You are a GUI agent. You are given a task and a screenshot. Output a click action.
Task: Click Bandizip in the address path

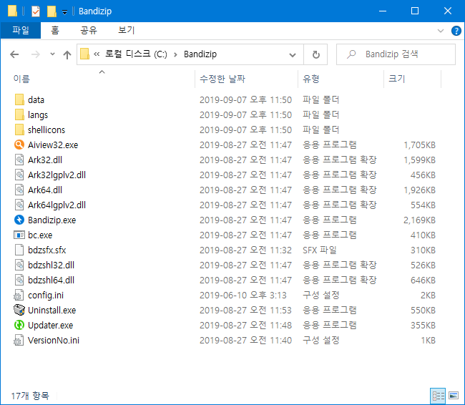click(x=200, y=54)
